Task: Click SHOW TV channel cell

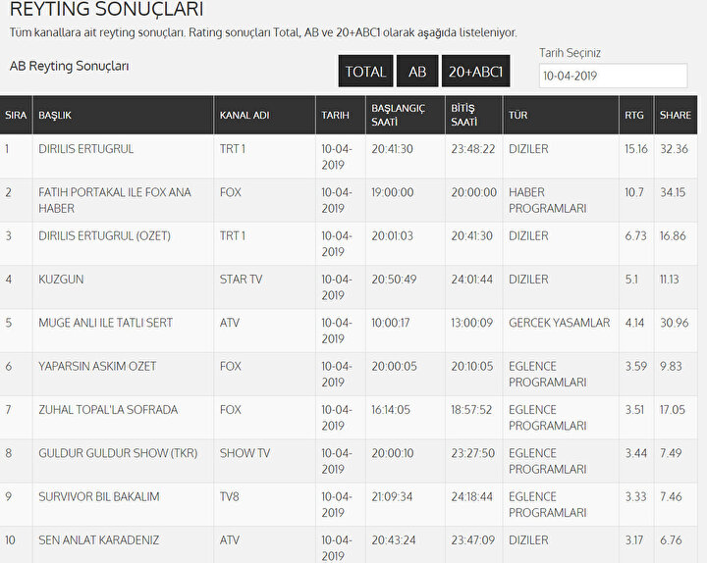Action: 245,453
